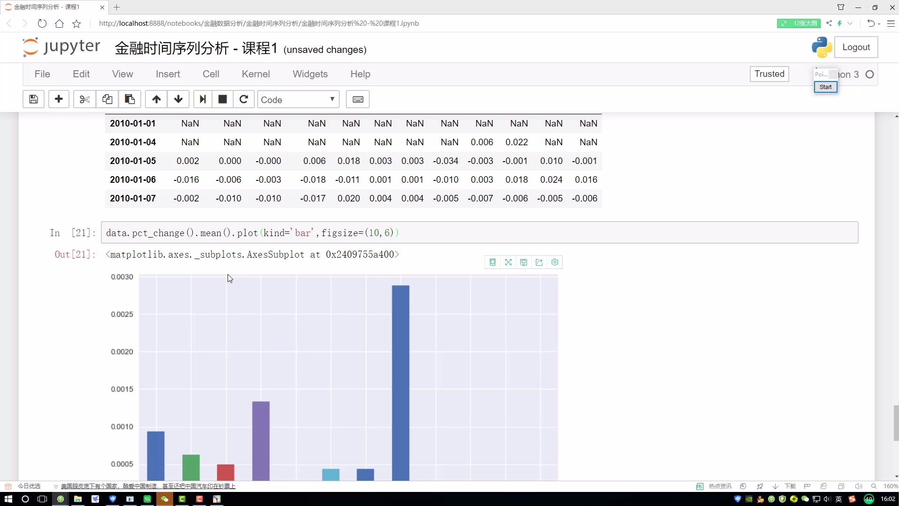Click into the code cell In [21]
The height and width of the screenshot is (506, 899).
[x=479, y=233]
